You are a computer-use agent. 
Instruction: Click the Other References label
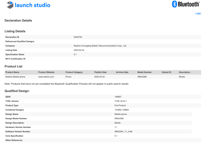(x=14, y=140)
